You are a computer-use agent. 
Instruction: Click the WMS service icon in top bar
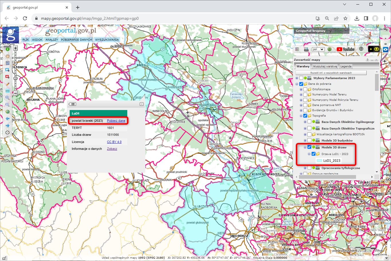(306, 49)
